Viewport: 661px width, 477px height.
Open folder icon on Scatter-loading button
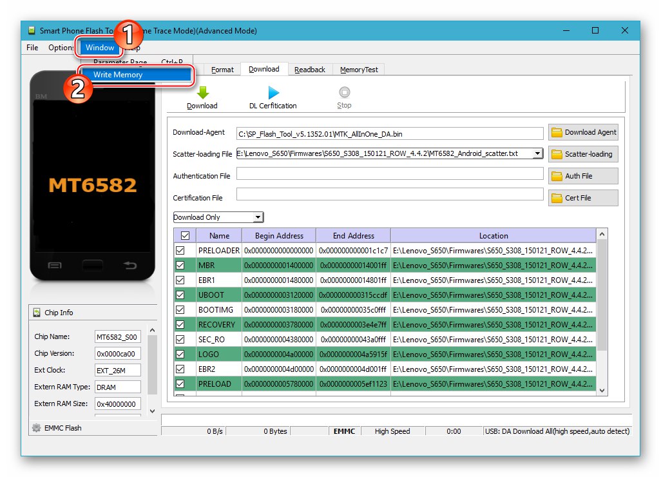pos(558,154)
